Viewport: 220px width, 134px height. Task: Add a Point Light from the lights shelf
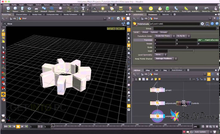(102, 9)
